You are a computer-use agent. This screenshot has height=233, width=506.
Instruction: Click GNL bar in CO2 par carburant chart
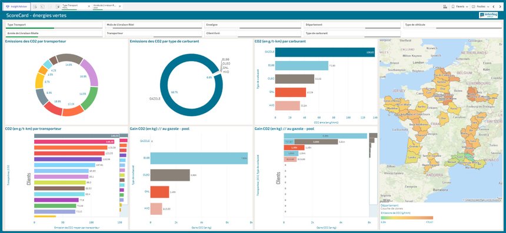(291, 92)
